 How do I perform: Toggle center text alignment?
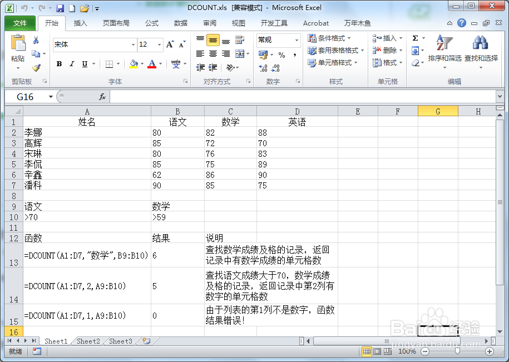[x=213, y=54]
